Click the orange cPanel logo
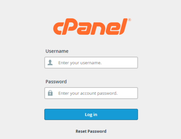This screenshot has height=139, width=181. pyautogui.click(x=92, y=26)
